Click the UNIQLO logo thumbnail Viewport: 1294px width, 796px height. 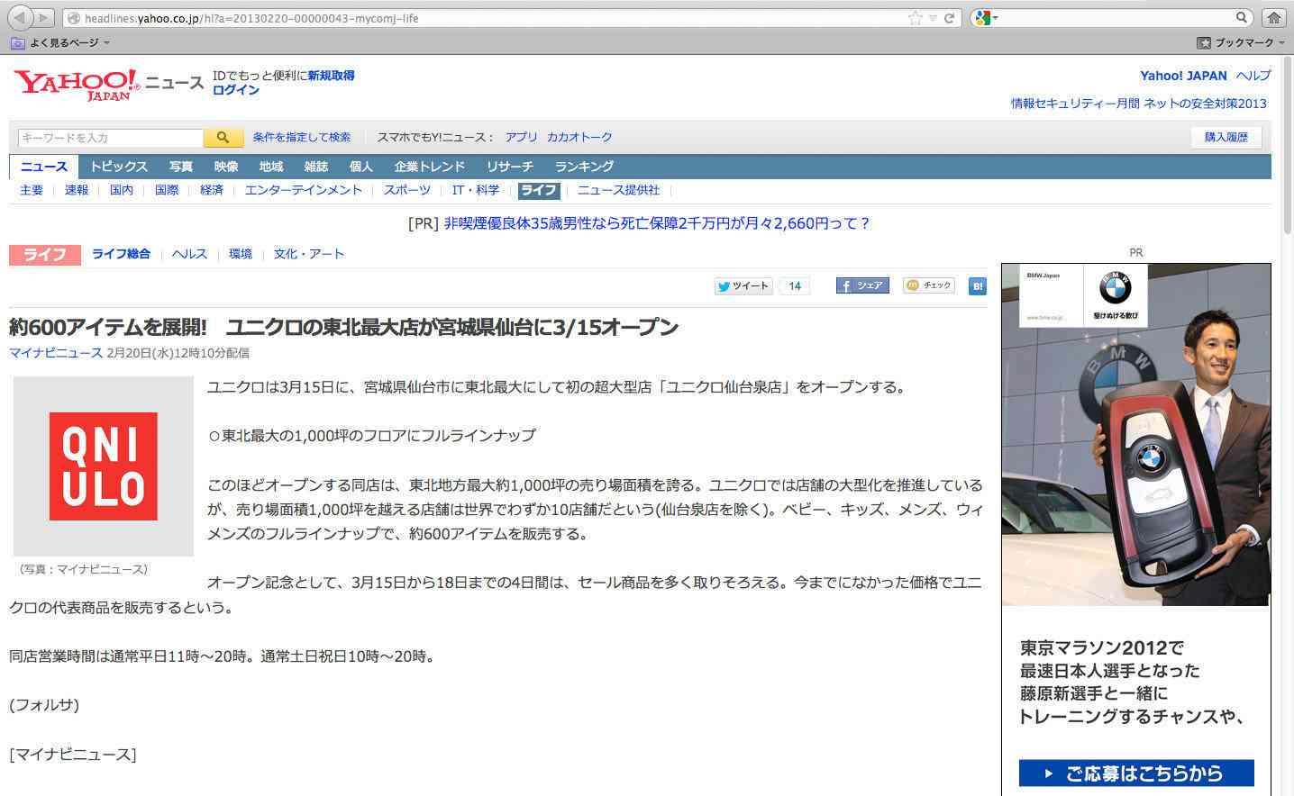[x=104, y=466]
